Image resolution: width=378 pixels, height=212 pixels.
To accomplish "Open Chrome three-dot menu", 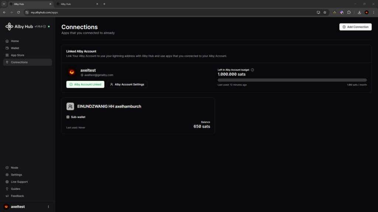I will click(x=374, y=12).
